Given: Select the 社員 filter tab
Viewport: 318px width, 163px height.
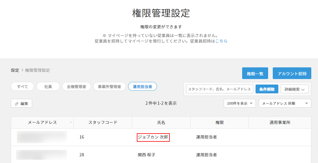Looking at the screenshot, I should 48,87.
